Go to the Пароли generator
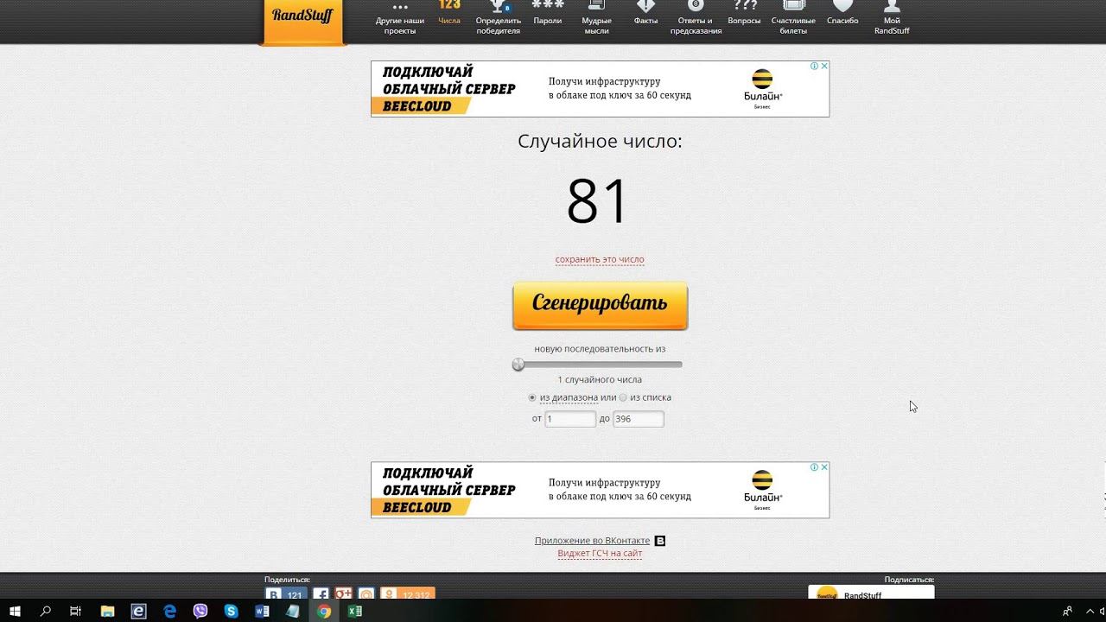The width and height of the screenshot is (1106, 622). click(548, 14)
